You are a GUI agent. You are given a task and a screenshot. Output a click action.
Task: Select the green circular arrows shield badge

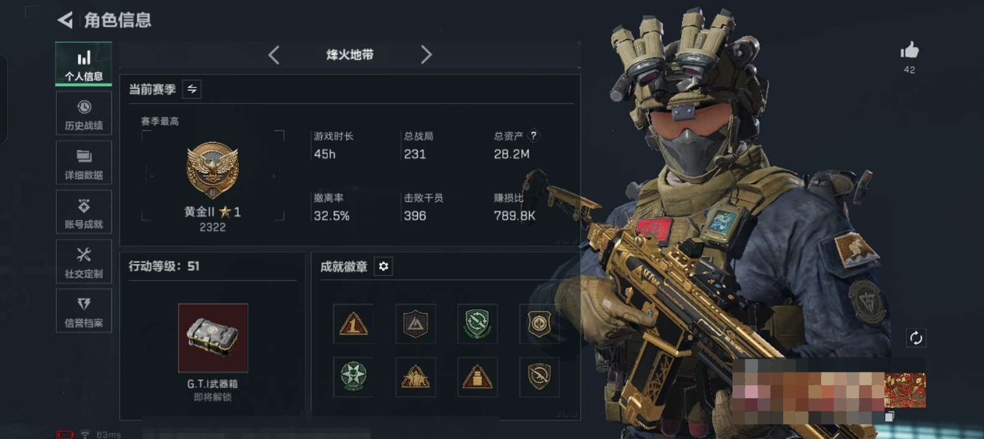(477, 324)
